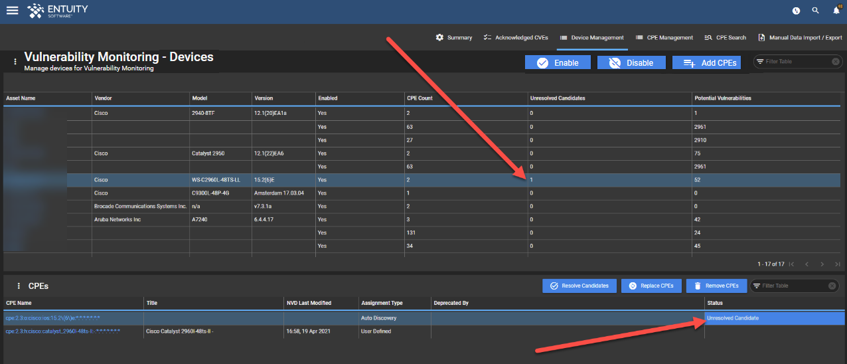Screen dimensions: 847x364
Task: Go to the first page of devices
Action: pyautogui.click(x=792, y=264)
